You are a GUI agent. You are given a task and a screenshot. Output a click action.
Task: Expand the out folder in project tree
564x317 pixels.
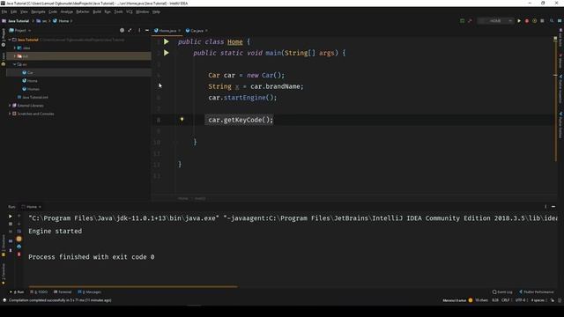pos(15,56)
